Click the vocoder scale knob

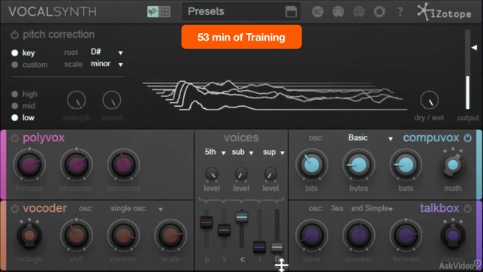pos(171,235)
